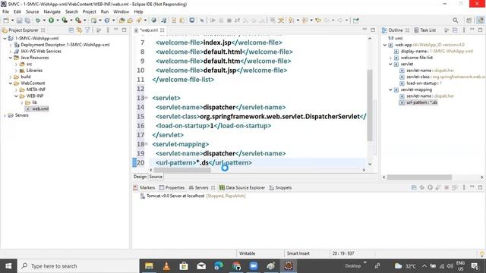Select the META-INF folder
The width and height of the screenshot is (486, 273).
tap(36, 89)
